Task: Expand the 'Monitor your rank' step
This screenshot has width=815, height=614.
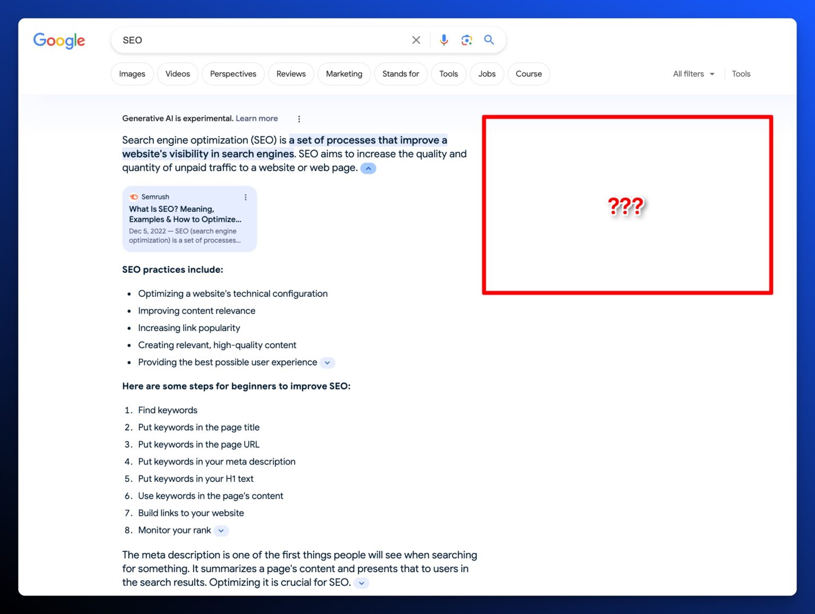Action: coord(221,530)
